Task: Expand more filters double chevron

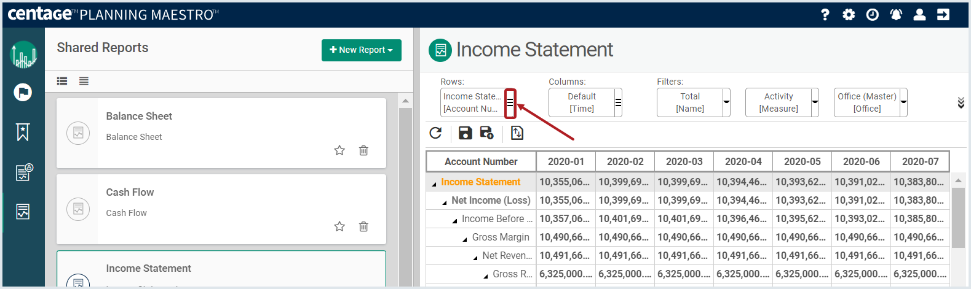Action: (x=961, y=102)
